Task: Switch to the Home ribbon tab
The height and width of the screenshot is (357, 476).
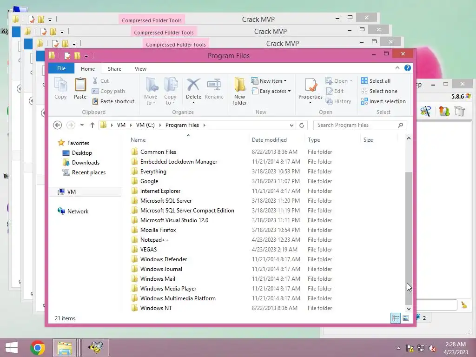Action: pyautogui.click(x=88, y=69)
